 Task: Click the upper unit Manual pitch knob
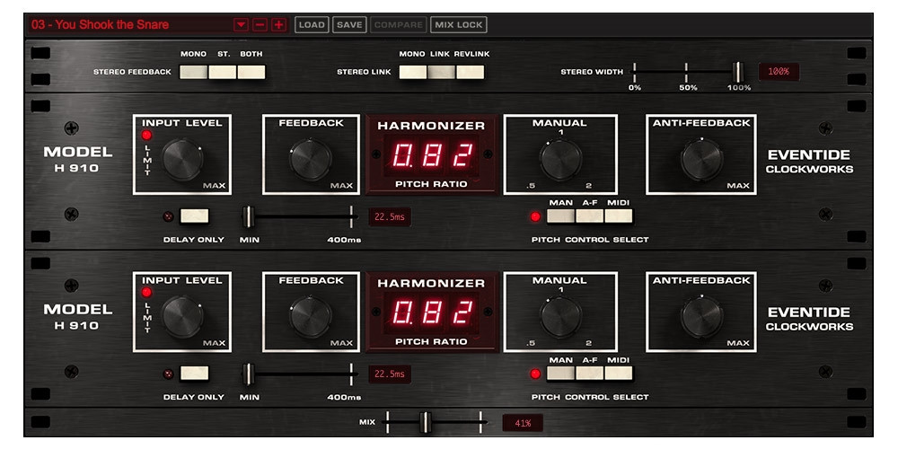pos(561,160)
